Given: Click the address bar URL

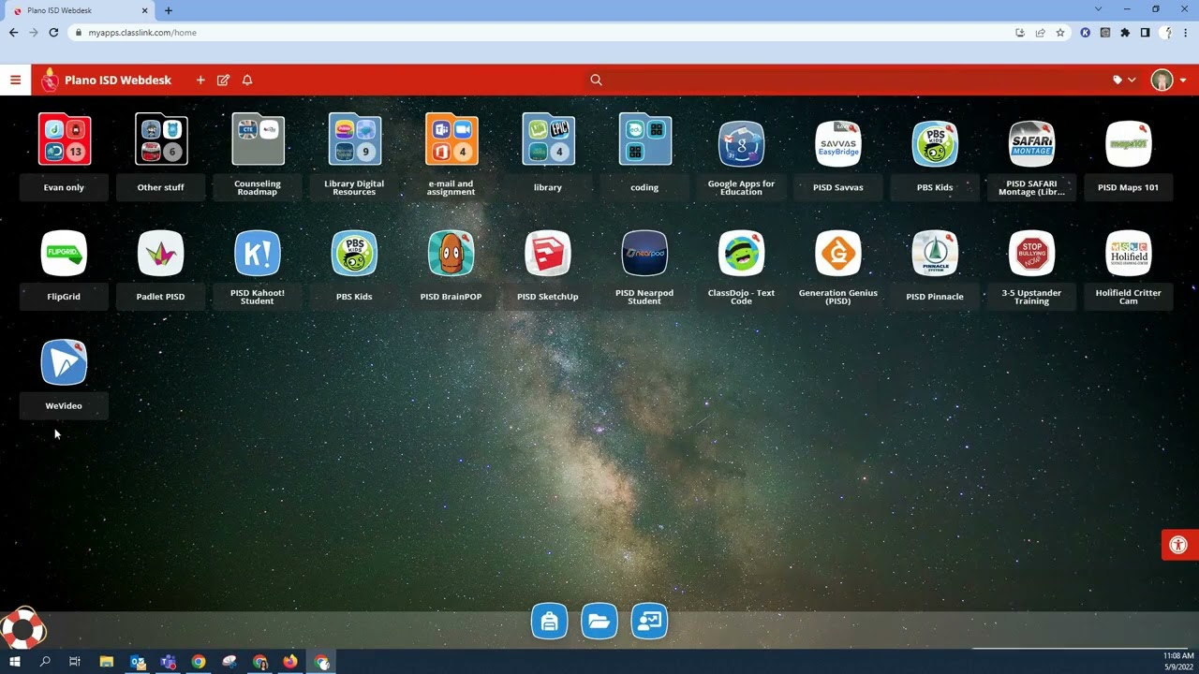Looking at the screenshot, I should click(x=142, y=33).
